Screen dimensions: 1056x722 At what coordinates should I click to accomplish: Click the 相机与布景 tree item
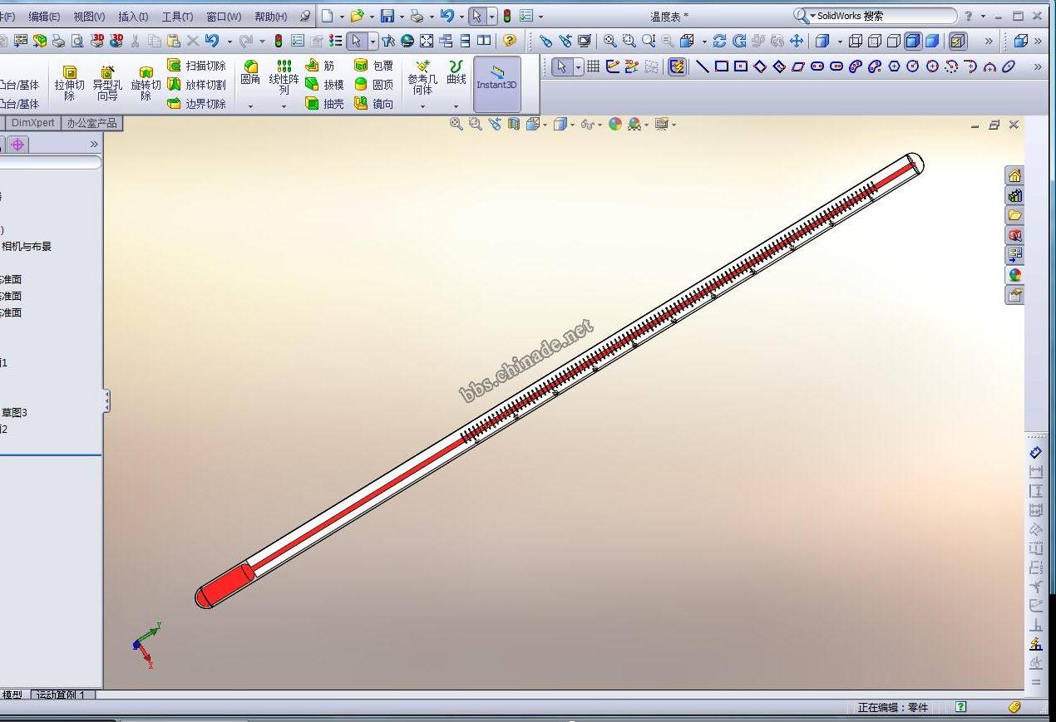(x=27, y=246)
